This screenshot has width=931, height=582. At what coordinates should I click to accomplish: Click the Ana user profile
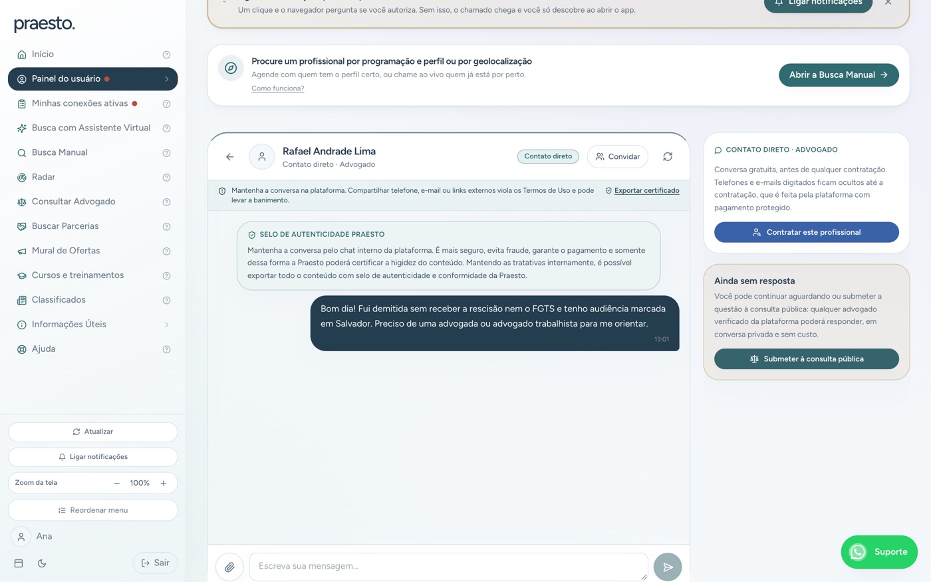click(32, 537)
